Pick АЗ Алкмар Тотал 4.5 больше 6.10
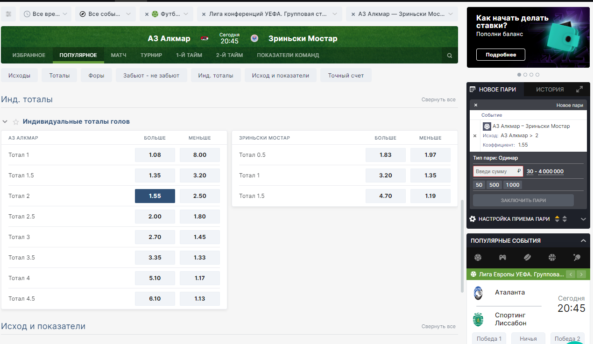 tap(155, 299)
